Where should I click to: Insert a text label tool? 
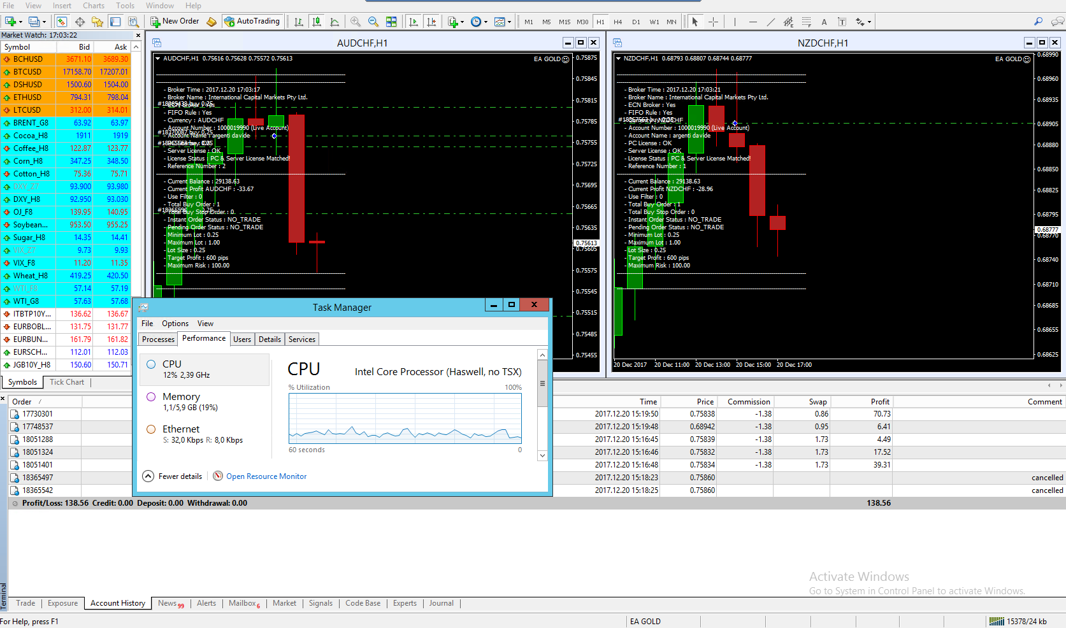pyautogui.click(x=842, y=22)
